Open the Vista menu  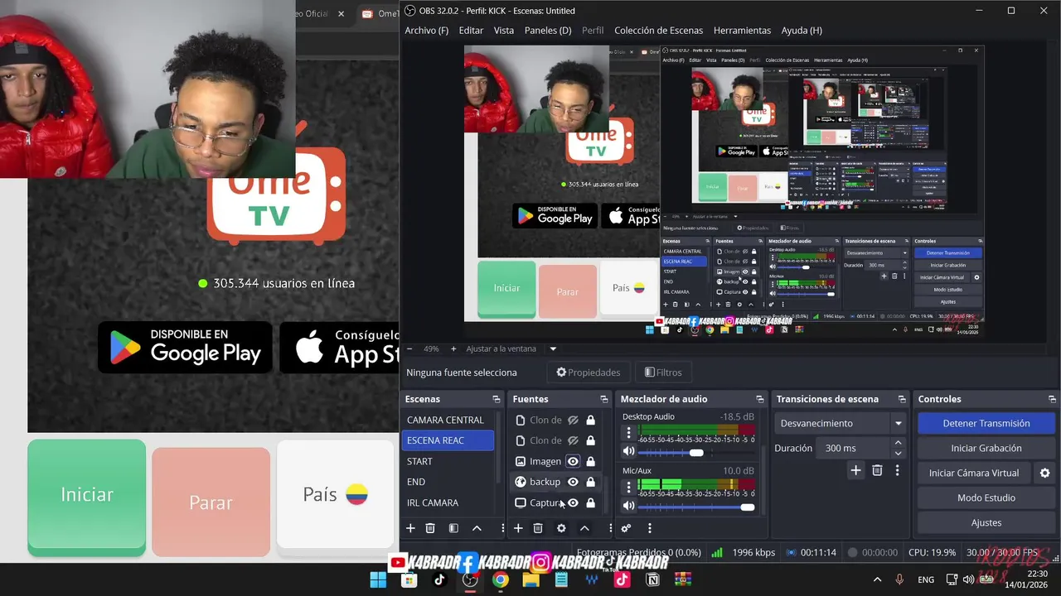point(504,30)
